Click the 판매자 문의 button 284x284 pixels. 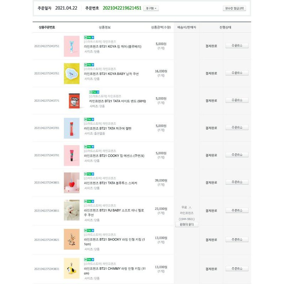(187, 225)
